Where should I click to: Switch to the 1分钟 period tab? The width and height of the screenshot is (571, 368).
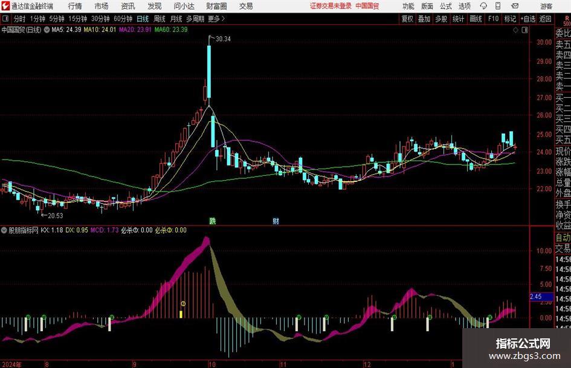[37, 19]
